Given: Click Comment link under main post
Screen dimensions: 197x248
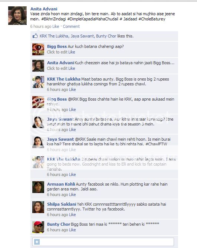Looking at the screenshot, I should click(71, 26).
